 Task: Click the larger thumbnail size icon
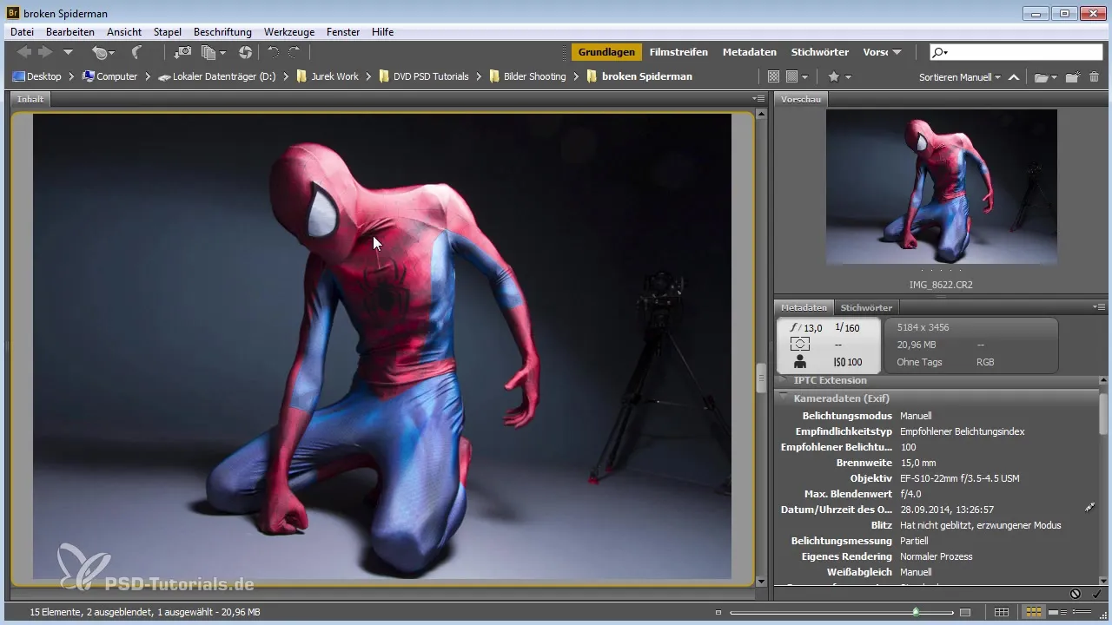click(x=964, y=613)
